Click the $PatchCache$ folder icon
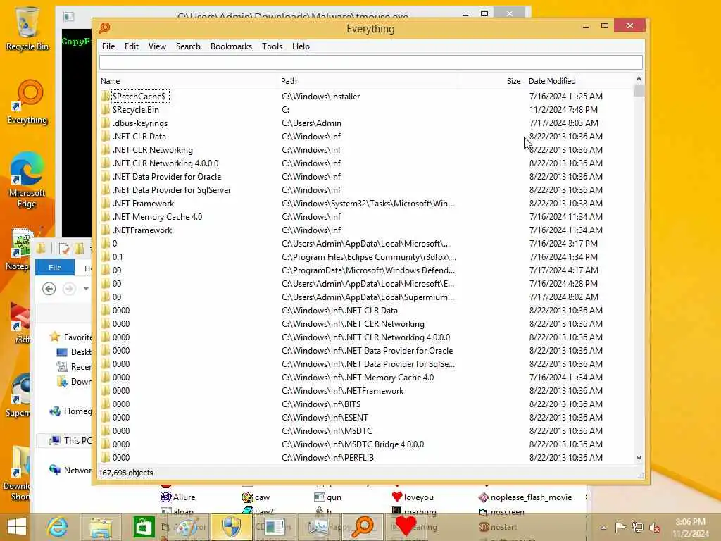This screenshot has height=541, width=721. (106, 96)
